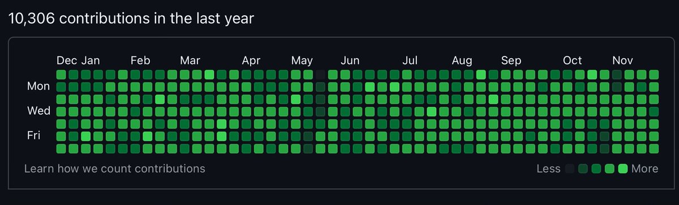Select the 'Apr' month label
This screenshot has height=205, width=679.
pos(251,60)
